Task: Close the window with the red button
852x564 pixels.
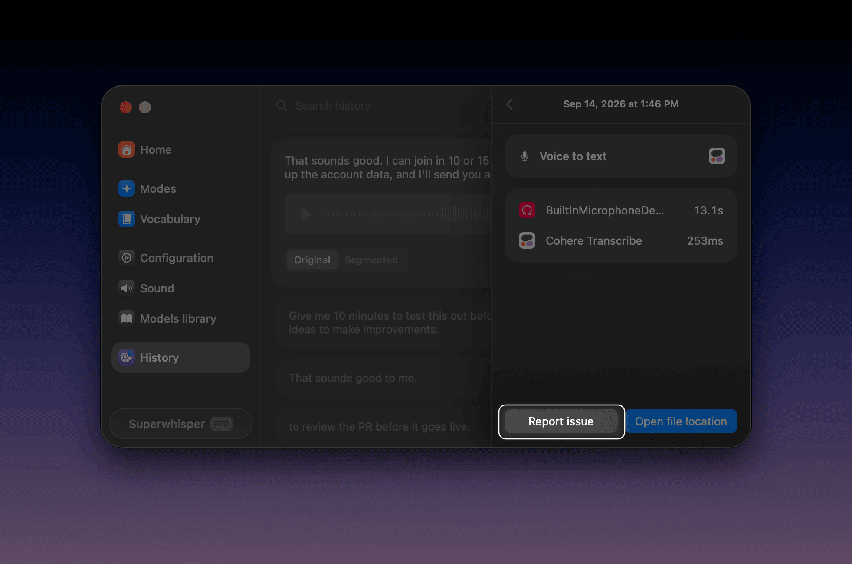Action: pyautogui.click(x=126, y=107)
